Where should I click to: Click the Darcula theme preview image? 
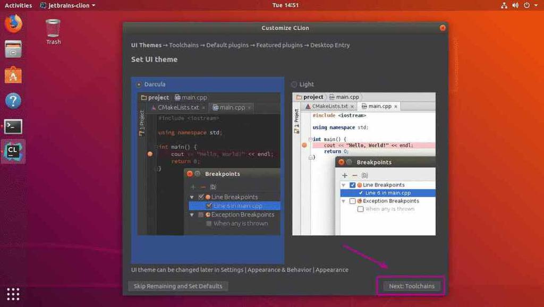pyautogui.click(x=208, y=164)
